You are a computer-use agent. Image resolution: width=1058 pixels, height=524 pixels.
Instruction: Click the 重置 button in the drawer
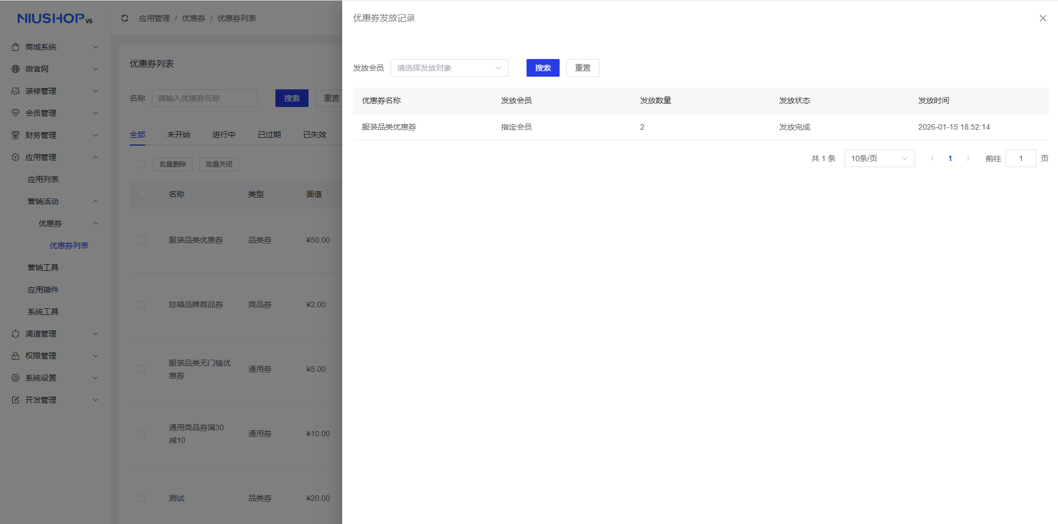[582, 68]
